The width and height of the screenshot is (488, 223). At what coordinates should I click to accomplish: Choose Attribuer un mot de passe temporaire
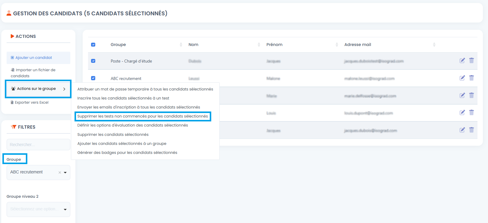click(145, 89)
